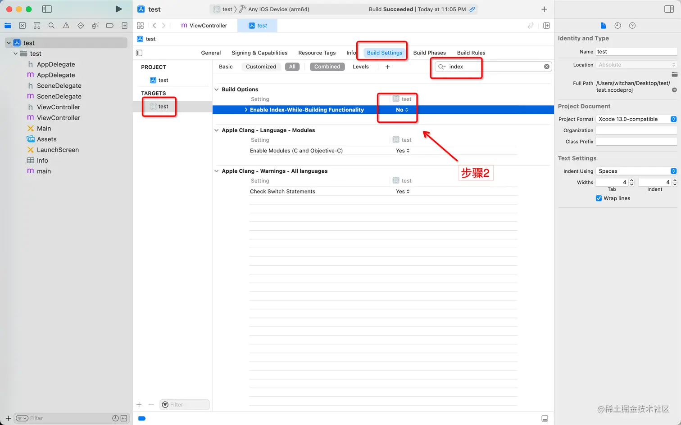Open the Test navigator diamond icon
Screen dimensions: 681x425
pyautogui.click(x=81, y=26)
